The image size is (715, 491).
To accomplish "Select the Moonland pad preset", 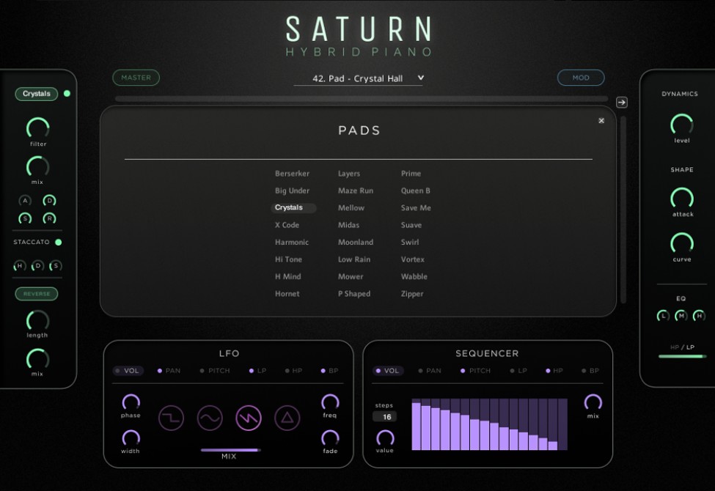I will 356,242.
